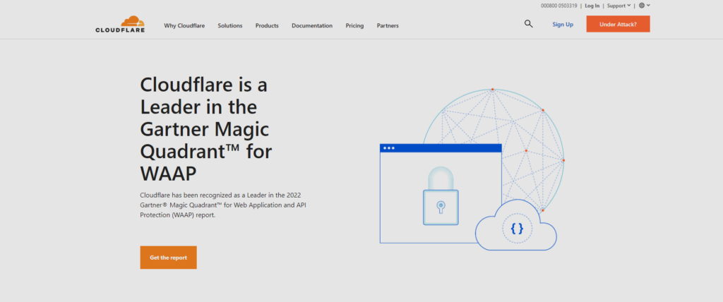This screenshot has width=723, height=302.
Task: Open the Why Cloudflare menu
Action: (184, 26)
